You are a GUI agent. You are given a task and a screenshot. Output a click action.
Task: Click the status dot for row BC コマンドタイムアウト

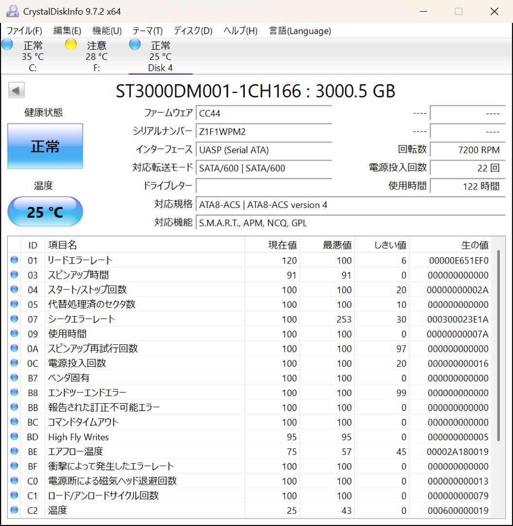click(x=14, y=422)
